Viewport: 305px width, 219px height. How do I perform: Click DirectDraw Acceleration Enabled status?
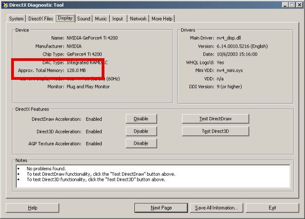(94, 119)
